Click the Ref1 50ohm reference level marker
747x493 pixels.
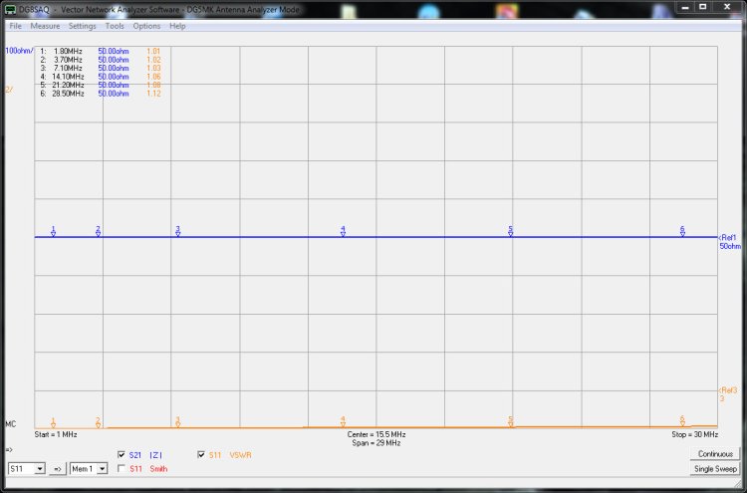coord(728,241)
